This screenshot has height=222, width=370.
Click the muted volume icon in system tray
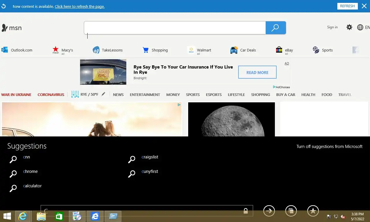pos(343,217)
